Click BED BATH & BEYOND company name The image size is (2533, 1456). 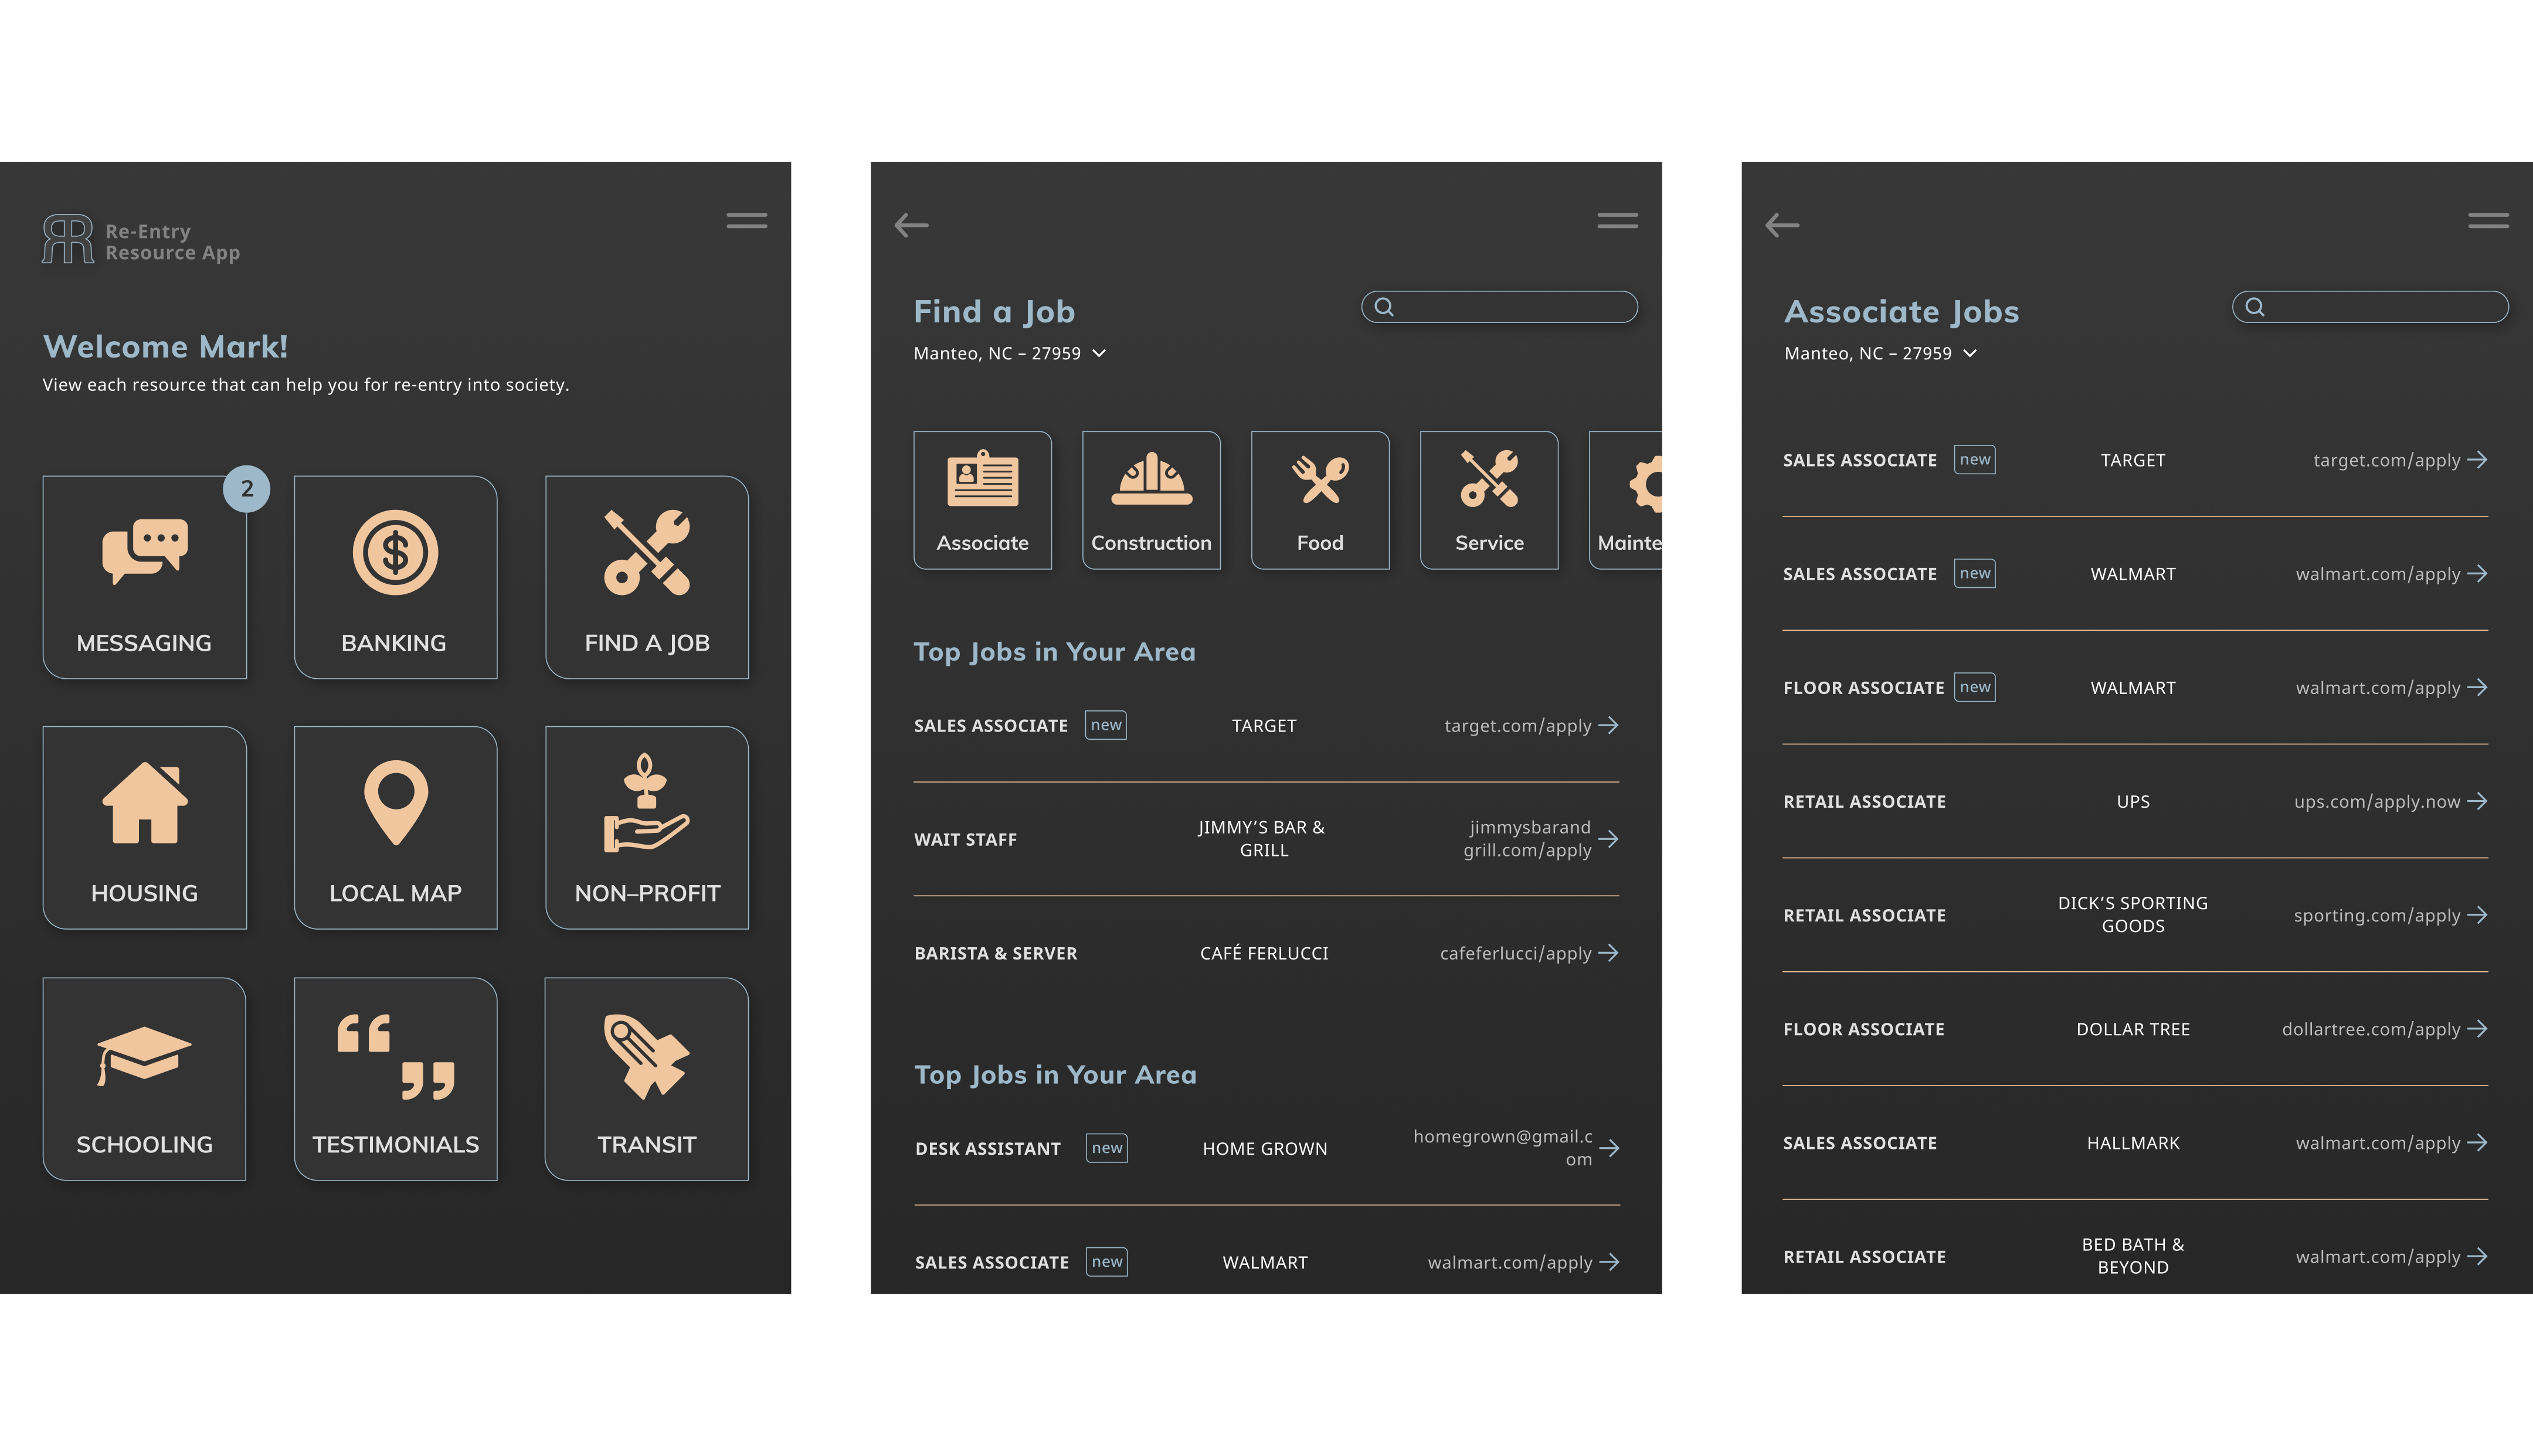[2133, 1256]
